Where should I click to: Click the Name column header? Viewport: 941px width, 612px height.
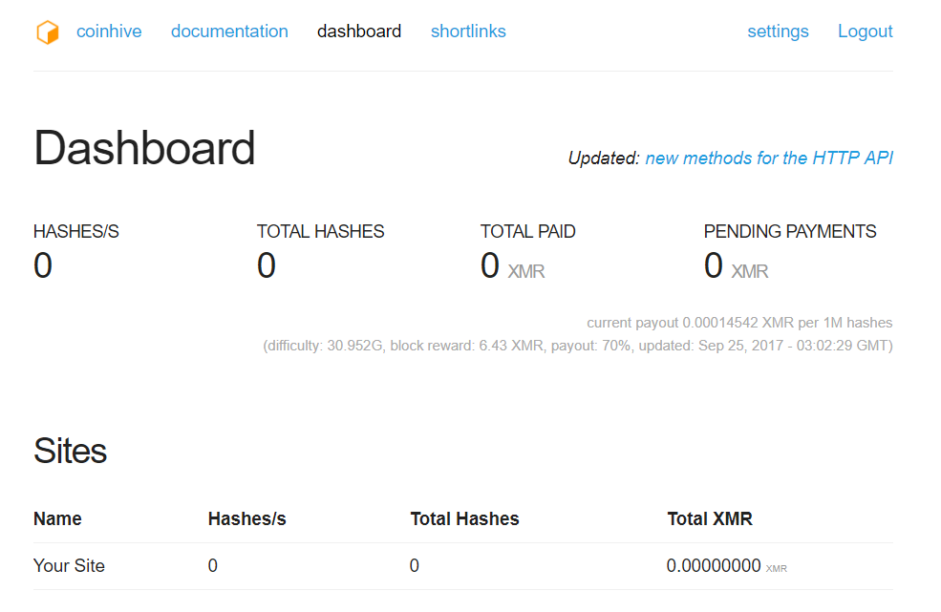coord(57,519)
